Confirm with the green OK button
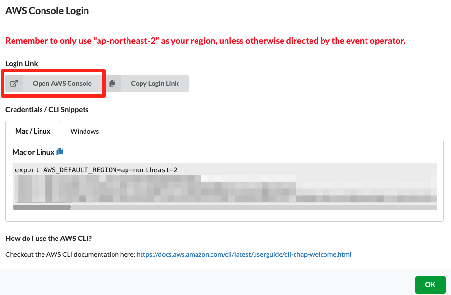This screenshot has height=295, width=451. 430,285
